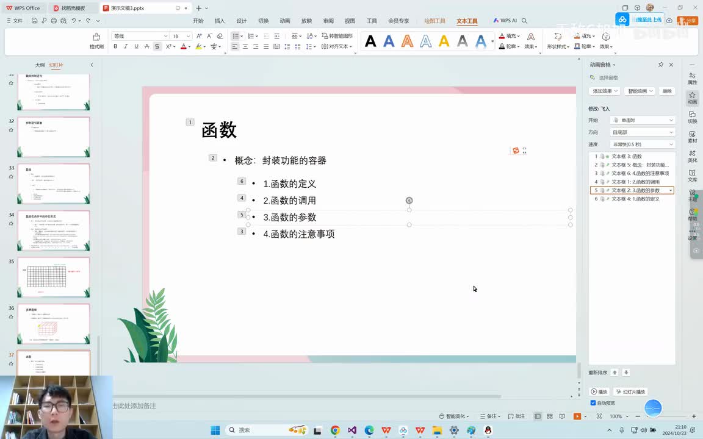The image size is (703, 439).
Task: Click the 播放 (Play) animation button
Action: (599, 391)
